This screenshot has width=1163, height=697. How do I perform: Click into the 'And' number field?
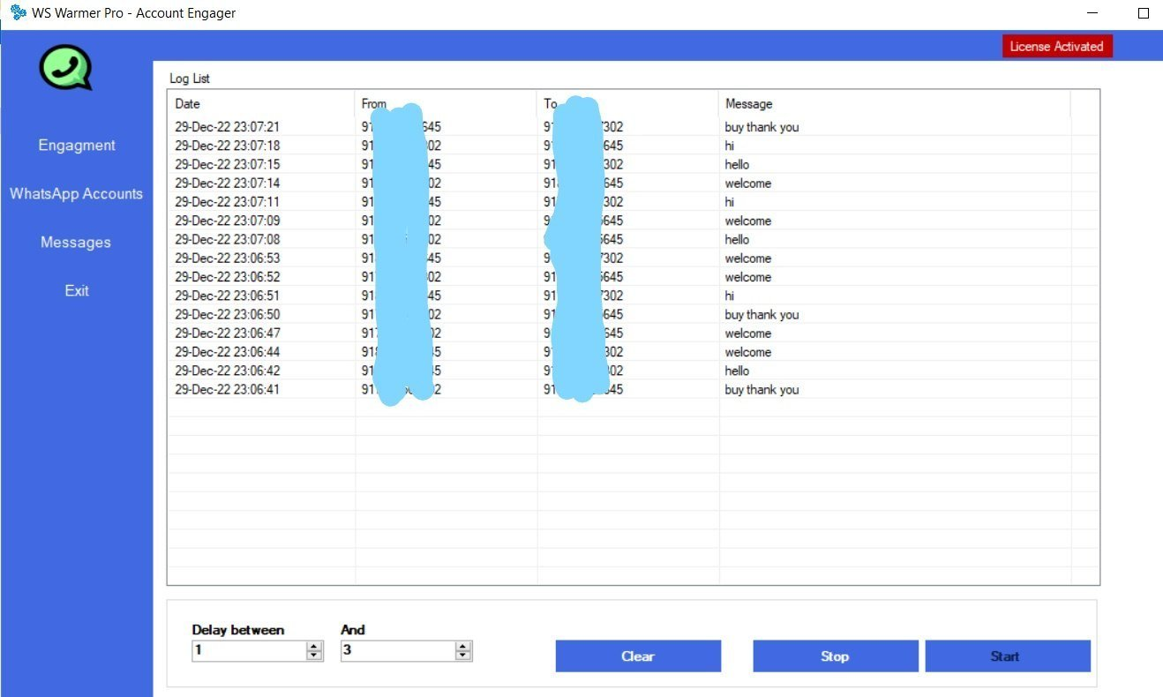396,651
